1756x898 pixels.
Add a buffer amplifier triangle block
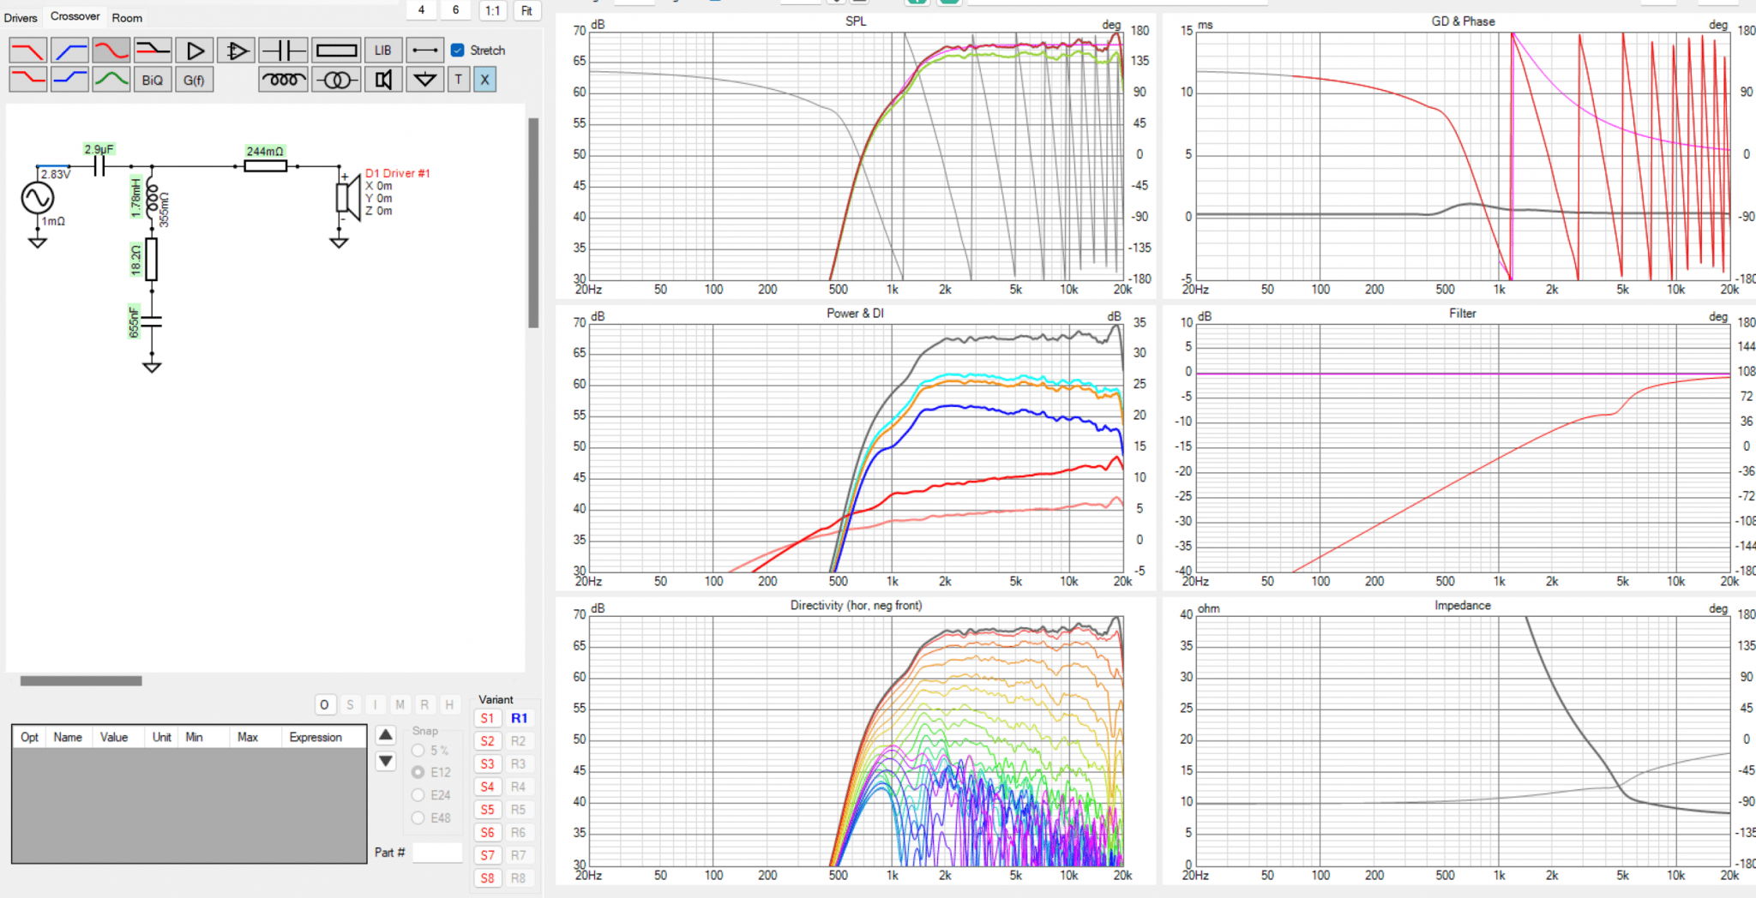[x=195, y=51]
